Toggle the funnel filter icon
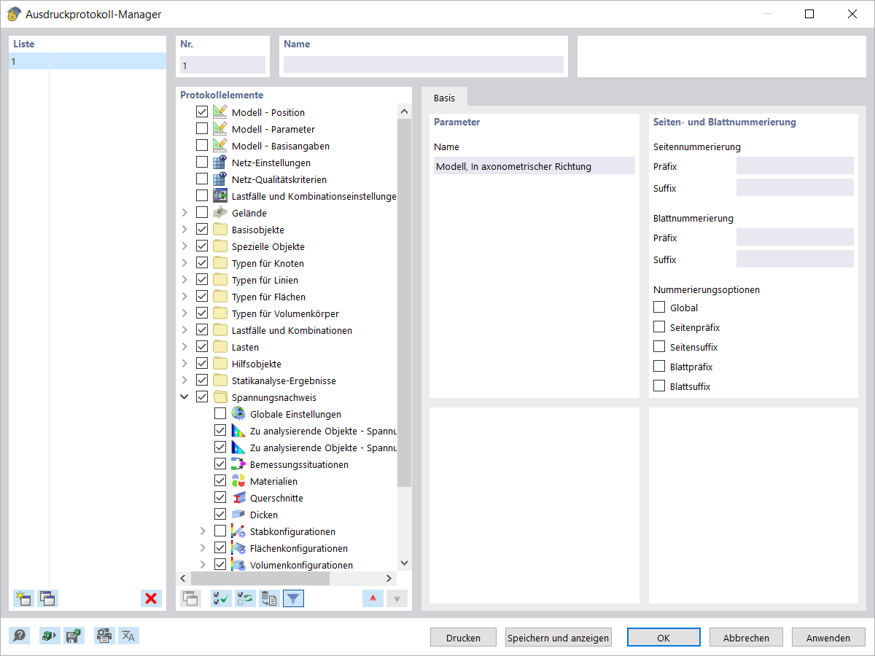This screenshot has width=875, height=656. click(293, 598)
